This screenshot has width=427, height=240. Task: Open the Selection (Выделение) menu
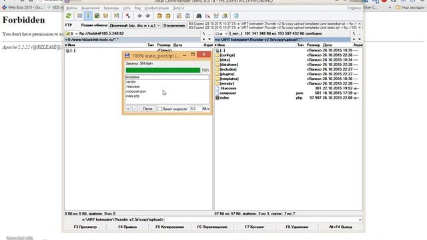coord(91,8)
